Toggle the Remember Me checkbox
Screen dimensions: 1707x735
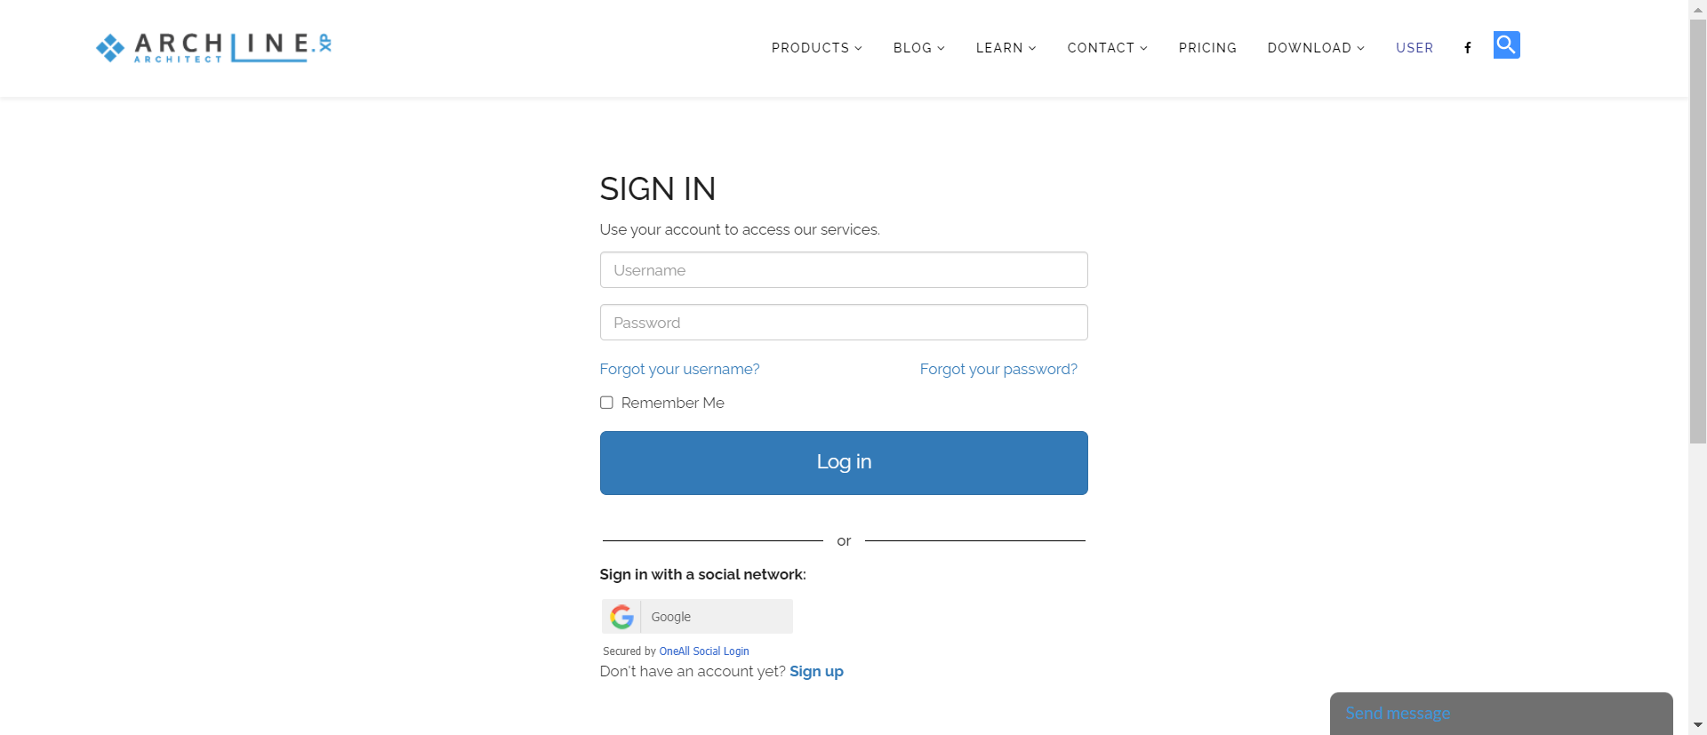pos(606,403)
